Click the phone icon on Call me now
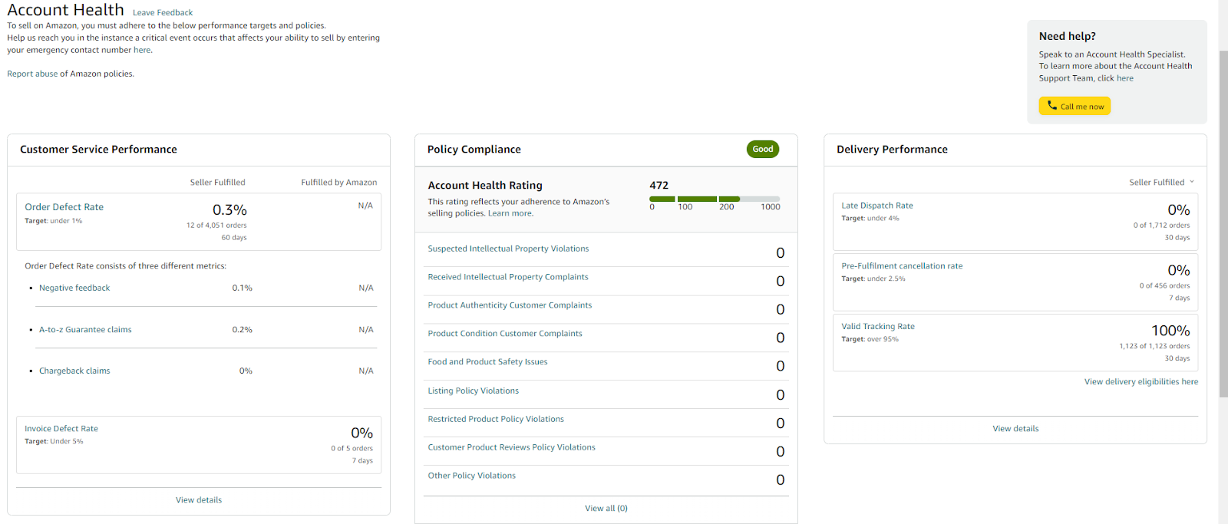The height and width of the screenshot is (524, 1228). click(1052, 106)
